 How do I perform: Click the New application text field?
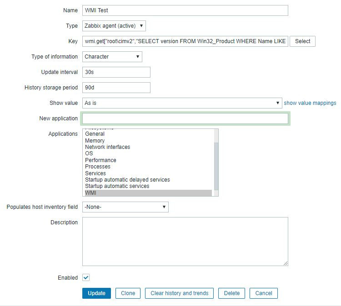(x=185, y=118)
